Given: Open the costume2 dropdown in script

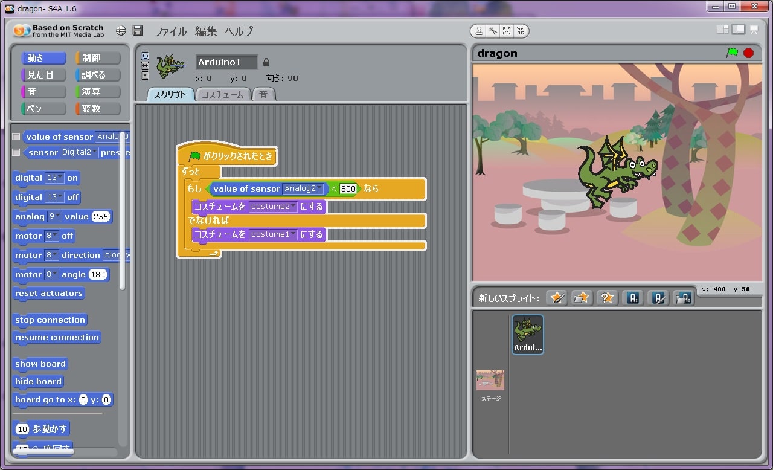Looking at the screenshot, I should 293,207.
